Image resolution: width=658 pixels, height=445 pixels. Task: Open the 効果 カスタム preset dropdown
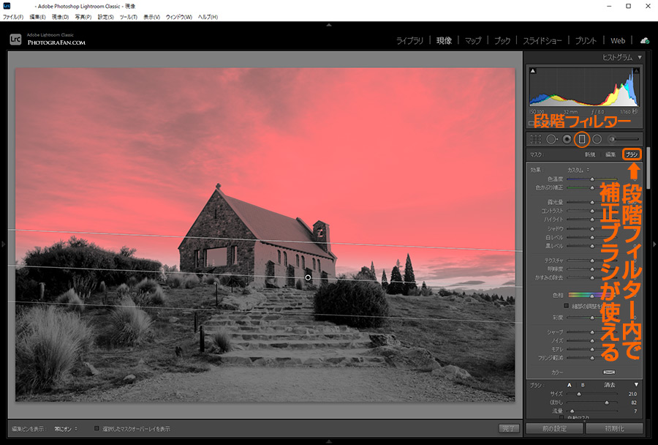click(578, 171)
